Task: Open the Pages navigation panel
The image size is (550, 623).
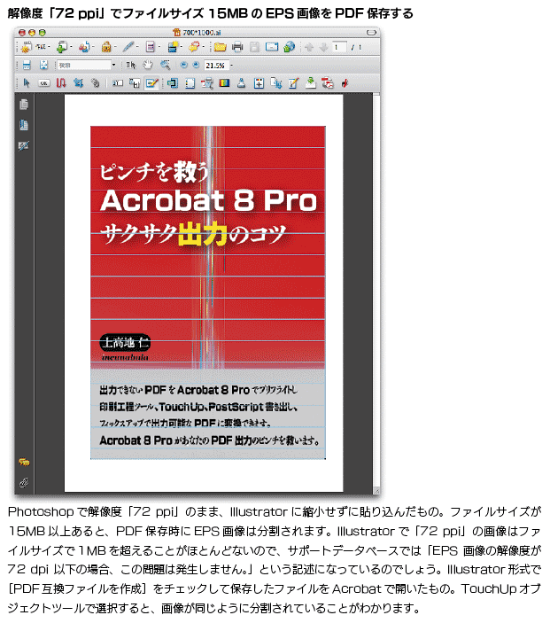Action: pyautogui.click(x=23, y=104)
